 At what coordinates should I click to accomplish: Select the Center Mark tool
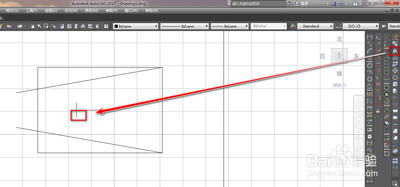(x=370, y=137)
